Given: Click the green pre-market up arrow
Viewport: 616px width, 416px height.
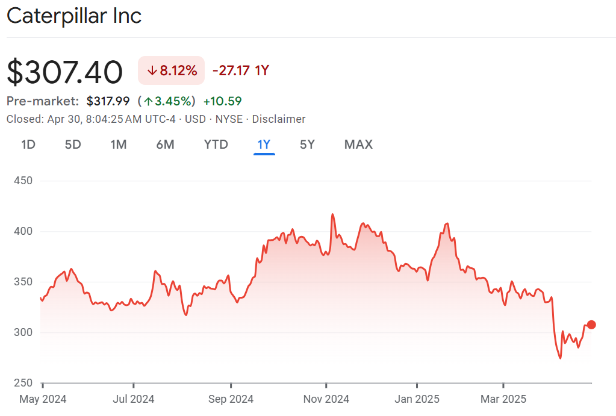Looking at the screenshot, I should tap(148, 101).
